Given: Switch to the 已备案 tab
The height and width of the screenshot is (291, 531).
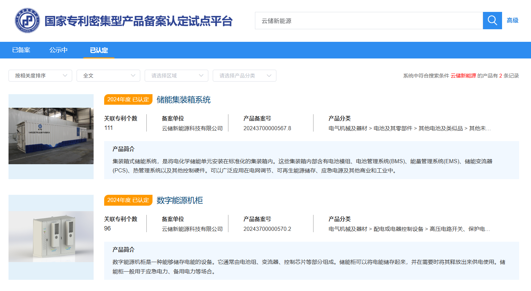Looking at the screenshot, I should (x=21, y=50).
